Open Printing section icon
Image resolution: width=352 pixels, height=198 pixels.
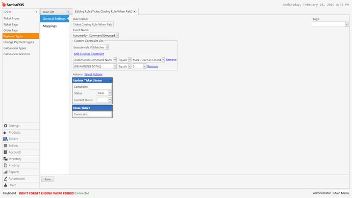pos(6,165)
